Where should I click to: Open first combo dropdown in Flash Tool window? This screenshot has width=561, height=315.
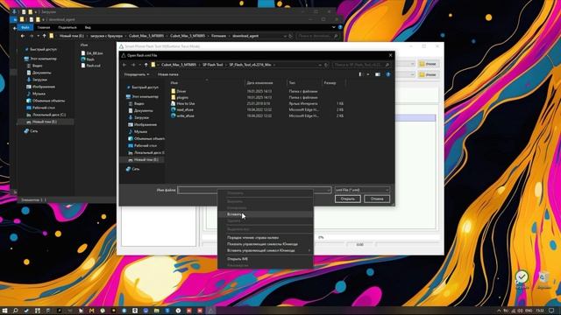[x=413, y=64]
